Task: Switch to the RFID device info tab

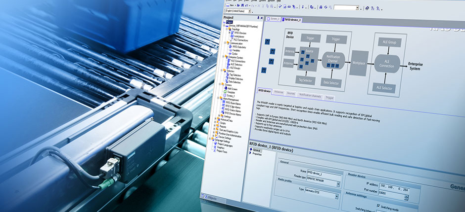Action: (x=264, y=91)
